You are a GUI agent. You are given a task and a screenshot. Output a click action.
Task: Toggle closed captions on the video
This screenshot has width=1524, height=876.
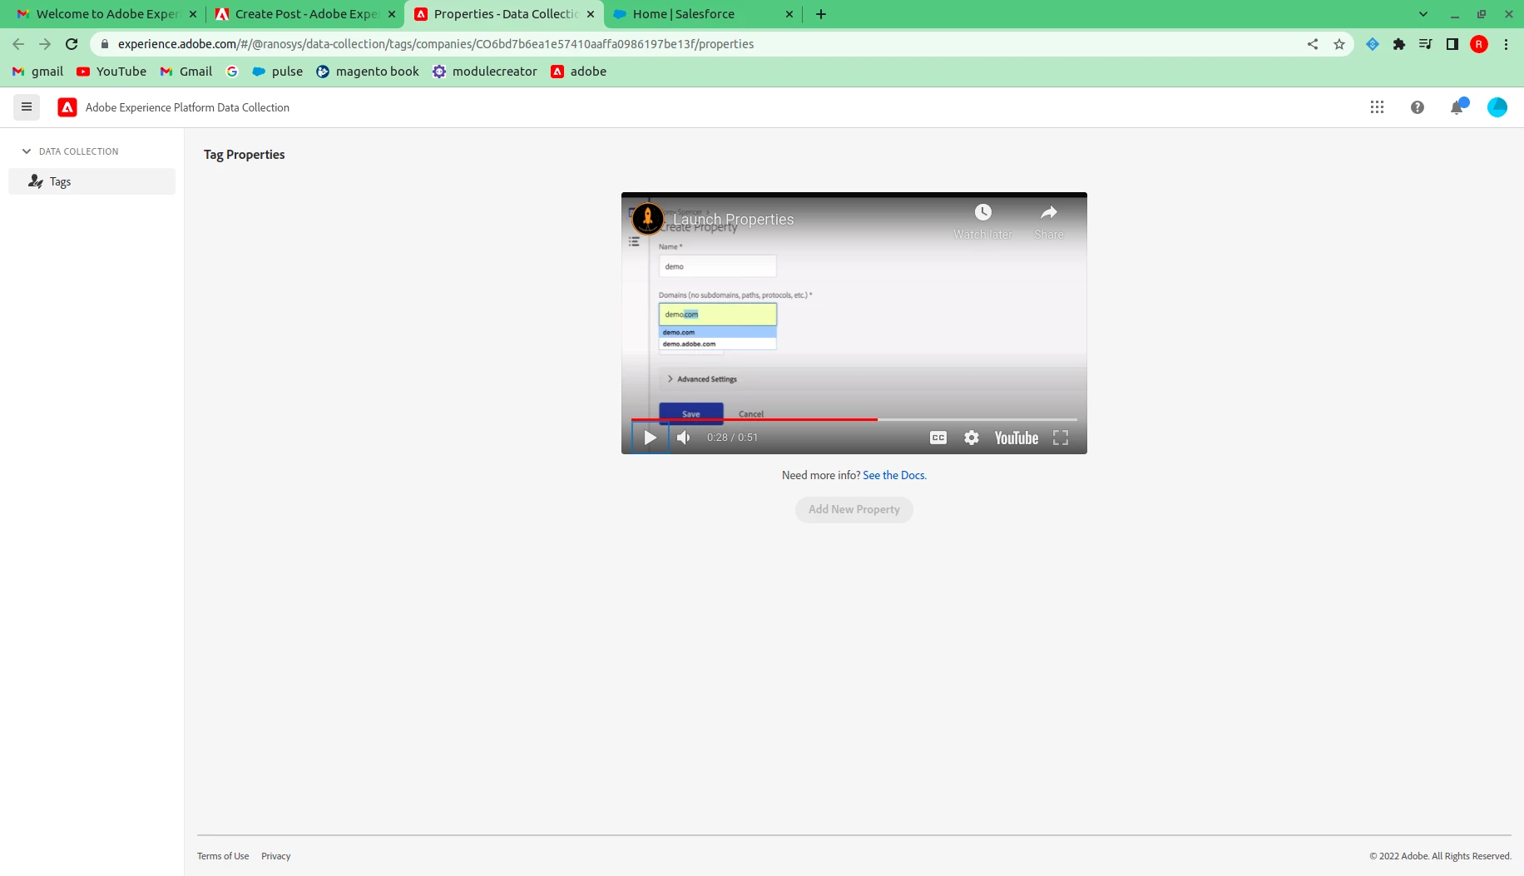click(938, 438)
